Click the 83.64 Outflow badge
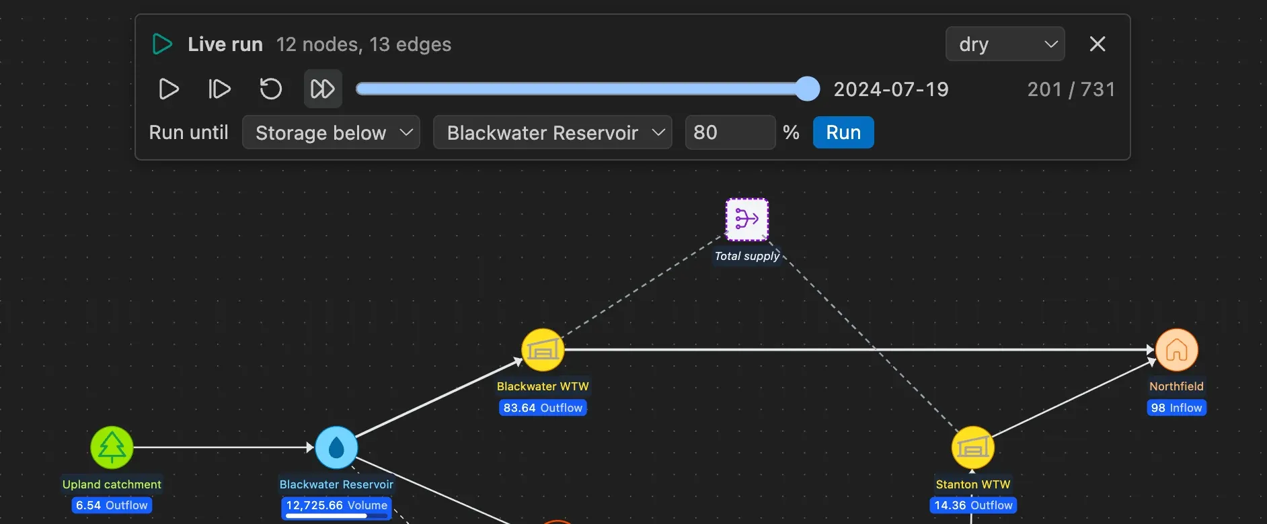 click(x=543, y=408)
